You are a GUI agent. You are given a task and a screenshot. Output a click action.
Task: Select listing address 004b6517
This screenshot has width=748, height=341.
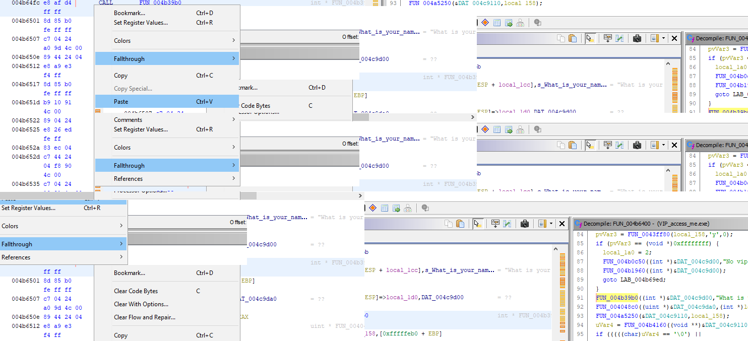pos(25,84)
